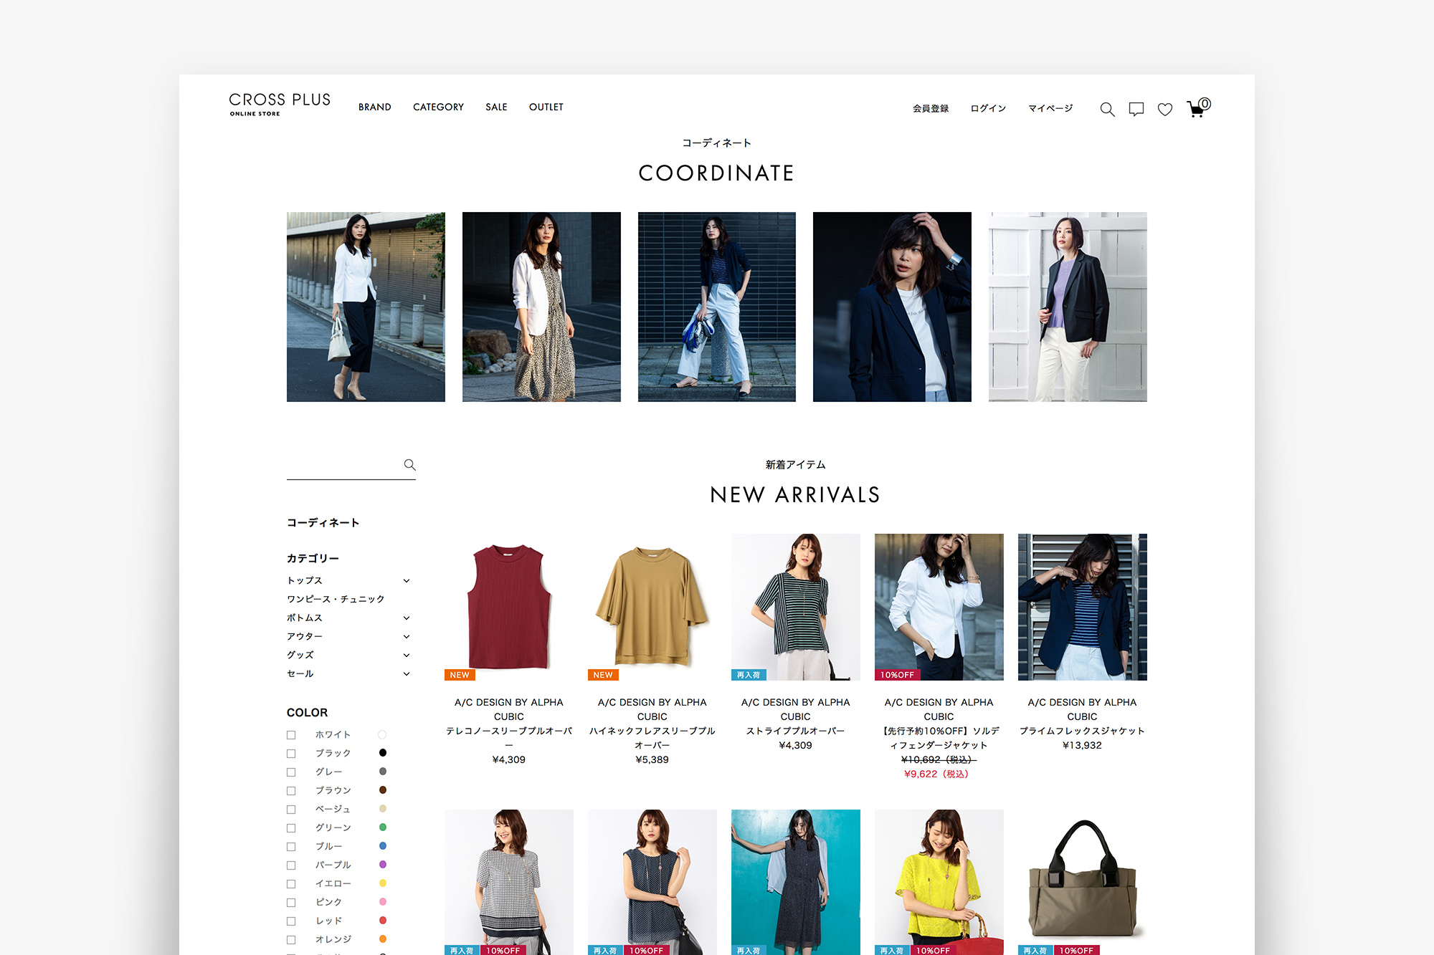Click the wishlist heart icon

[x=1167, y=107]
